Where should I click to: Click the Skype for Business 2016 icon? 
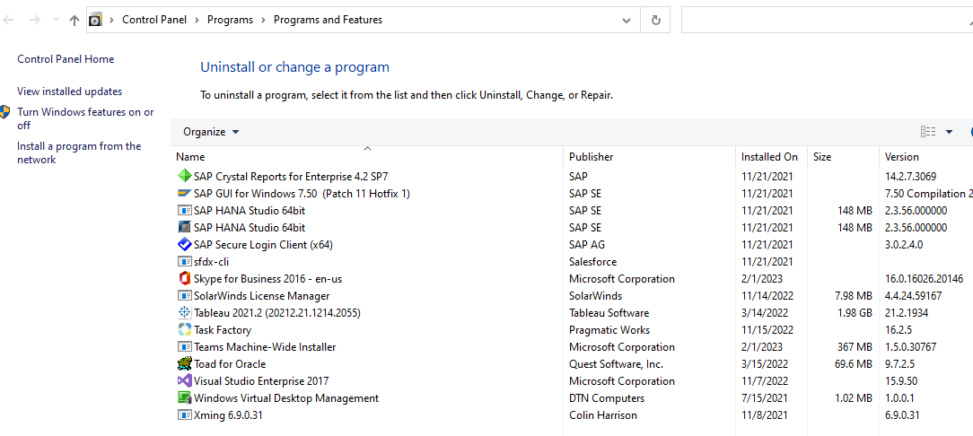pos(185,279)
